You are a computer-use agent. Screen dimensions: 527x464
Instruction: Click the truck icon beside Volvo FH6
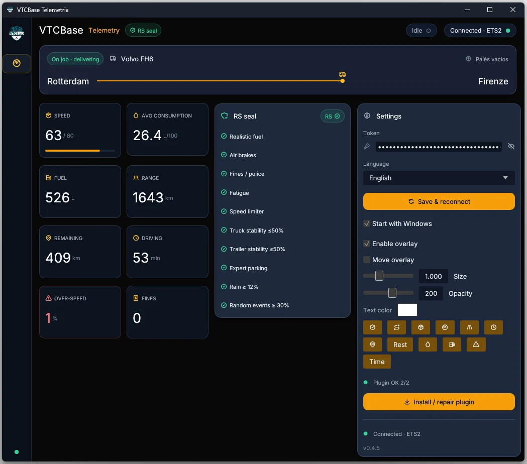coord(113,58)
